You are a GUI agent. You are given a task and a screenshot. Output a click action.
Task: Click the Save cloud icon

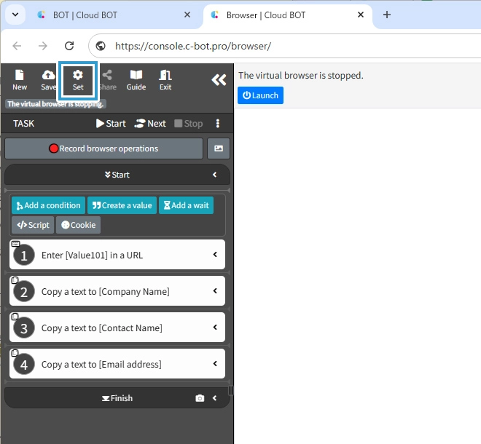click(x=49, y=79)
